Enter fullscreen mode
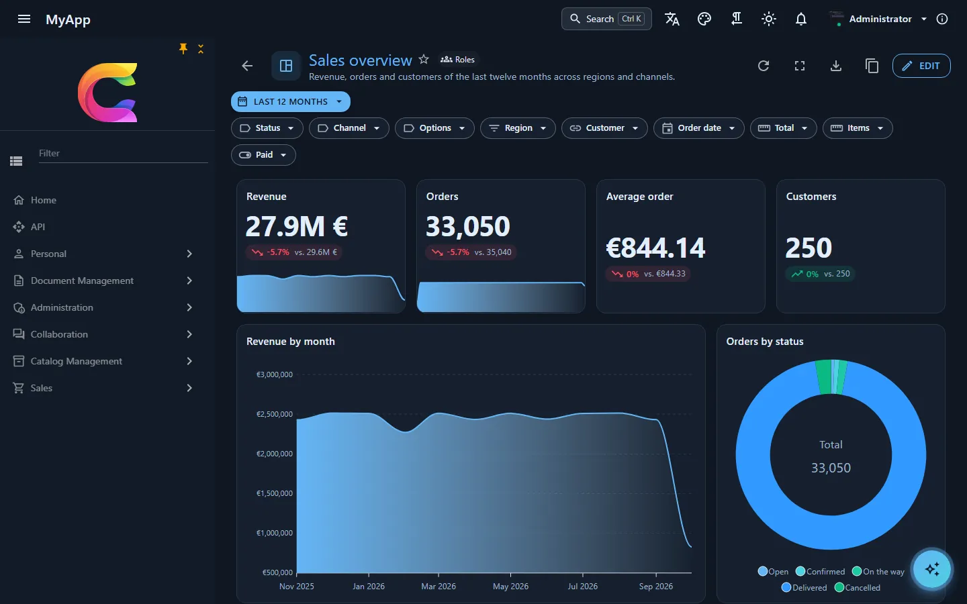 click(x=800, y=66)
